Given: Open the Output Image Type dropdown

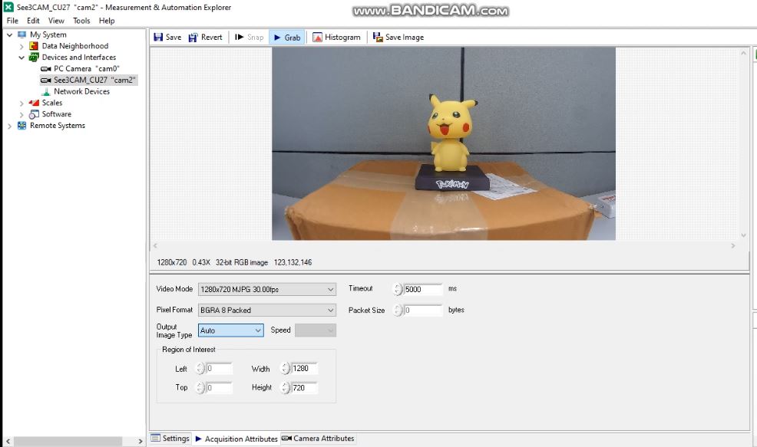Looking at the screenshot, I should click(x=231, y=330).
